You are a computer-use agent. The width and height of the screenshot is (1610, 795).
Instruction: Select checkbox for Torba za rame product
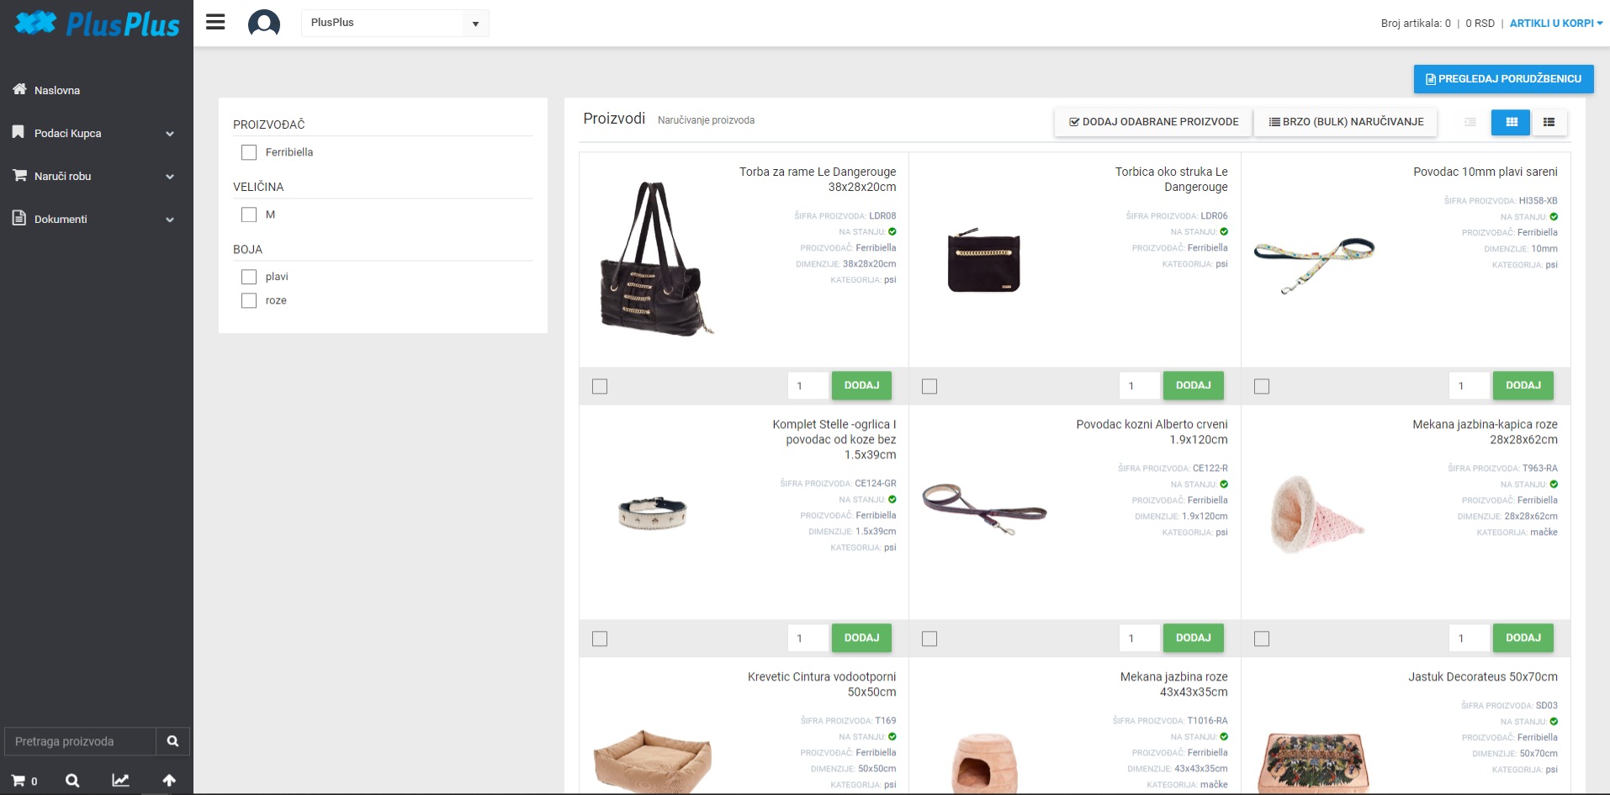click(600, 386)
